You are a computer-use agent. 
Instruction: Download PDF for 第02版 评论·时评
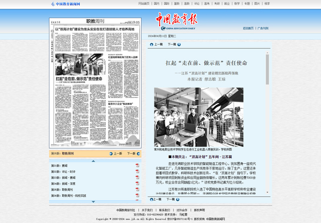(x=137, y=171)
